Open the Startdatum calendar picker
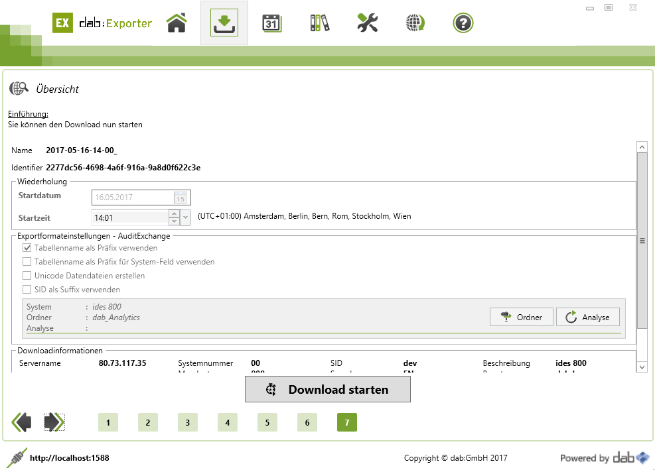The image size is (655, 470). [180, 198]
